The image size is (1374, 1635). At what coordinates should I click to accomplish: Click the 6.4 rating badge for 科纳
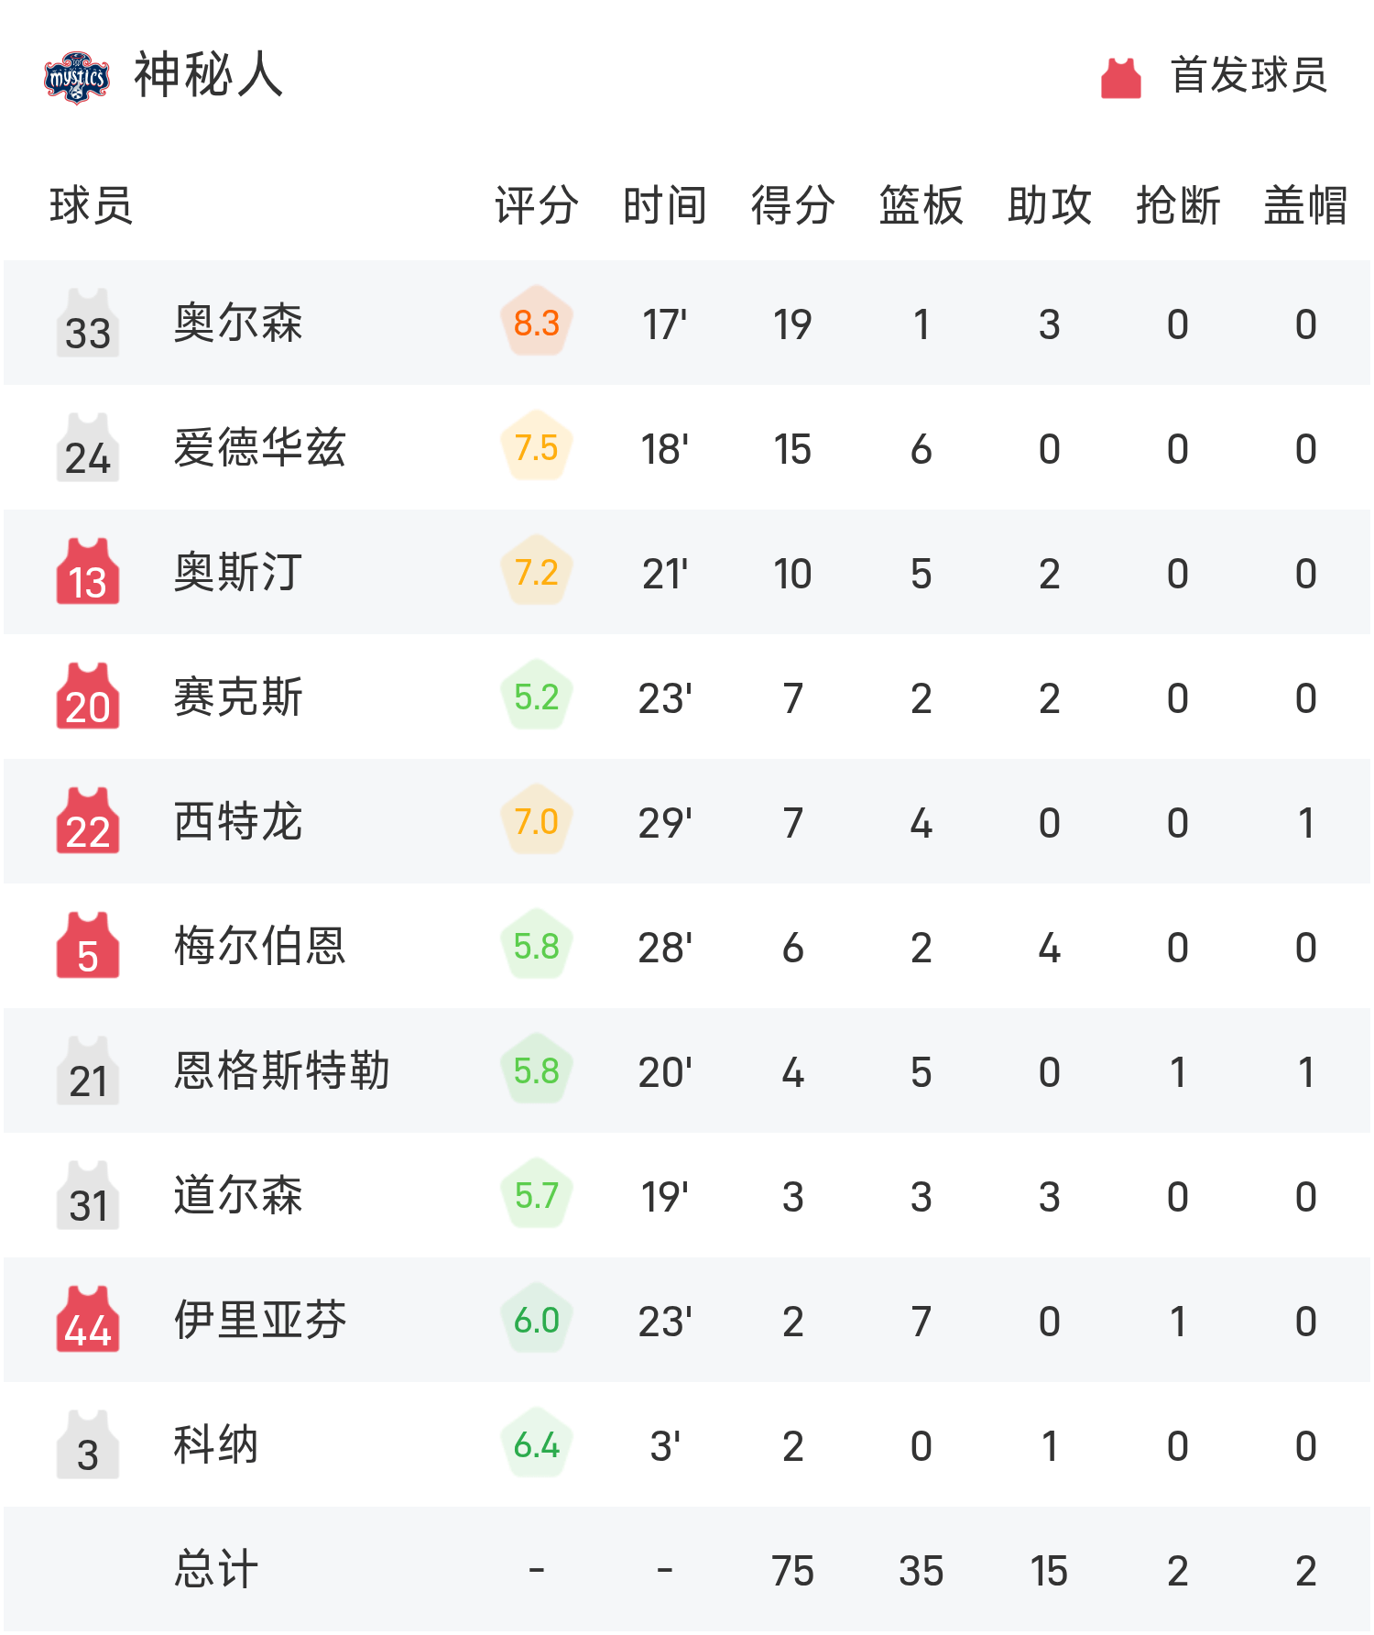(537, 1445)
